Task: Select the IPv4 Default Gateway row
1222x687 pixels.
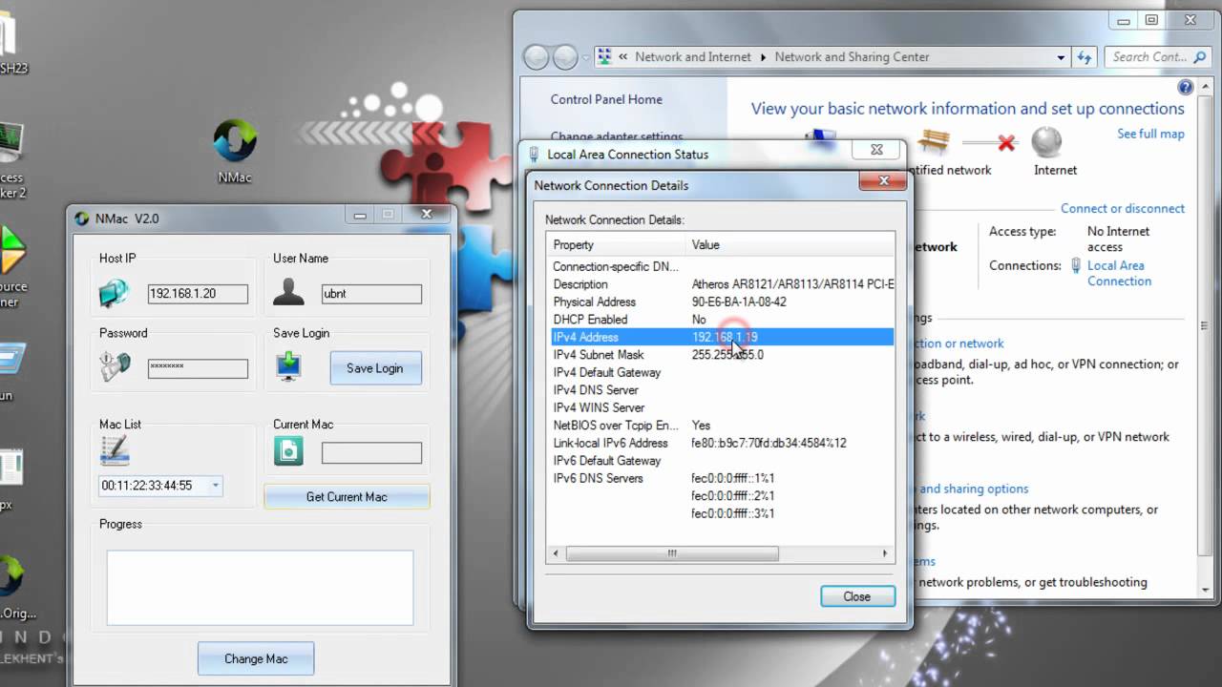Action: [x=722, y=372]
